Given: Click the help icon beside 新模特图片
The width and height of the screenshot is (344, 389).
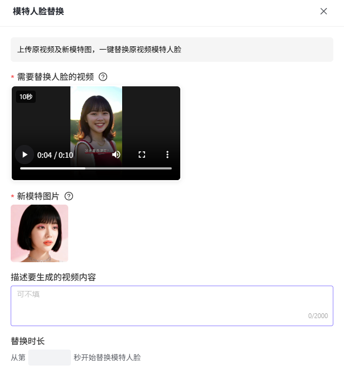Looking at the screenshot, I should [x=69, y=196].
